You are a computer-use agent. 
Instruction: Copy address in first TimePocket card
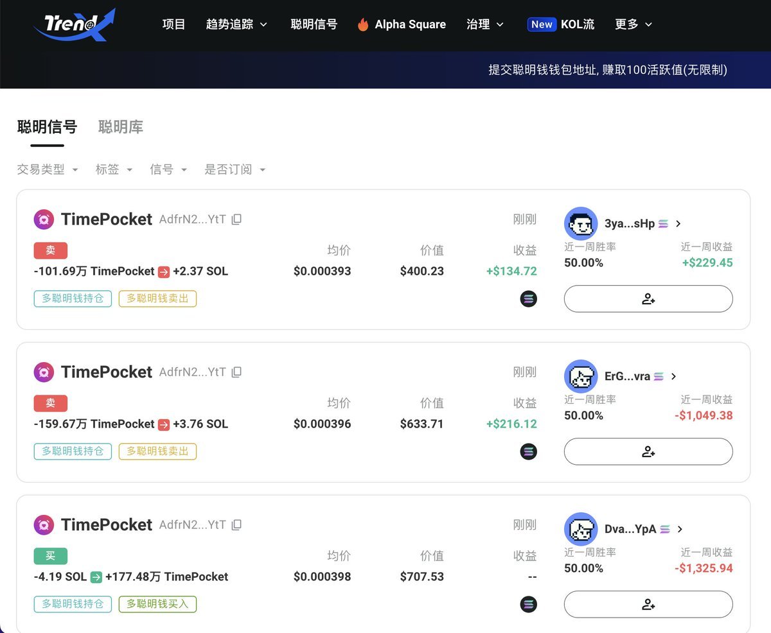pos(236,220)
